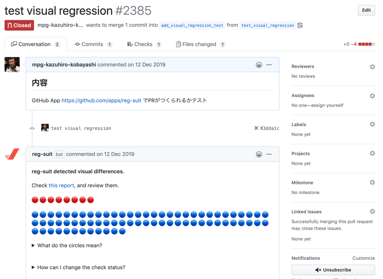Switch to the Commits tab

(93, 44)
